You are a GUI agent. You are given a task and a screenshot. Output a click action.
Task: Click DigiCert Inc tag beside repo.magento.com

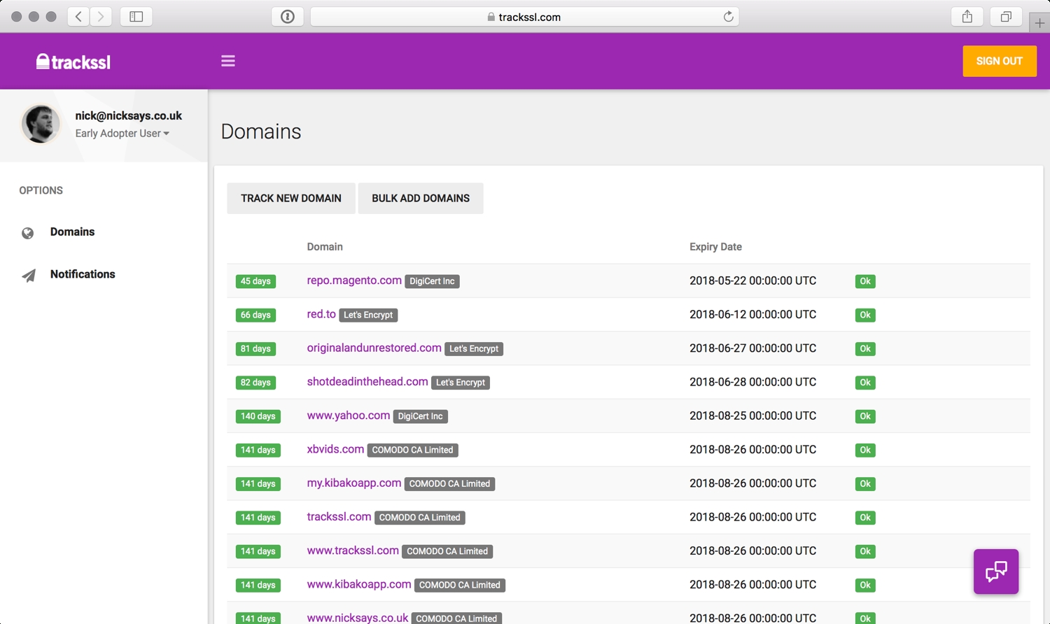(432, 281)
